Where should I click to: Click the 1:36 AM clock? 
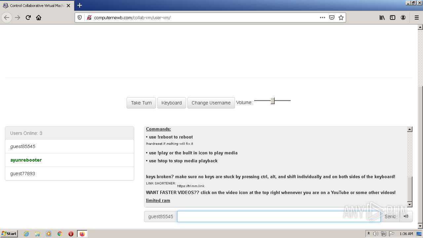406,234
